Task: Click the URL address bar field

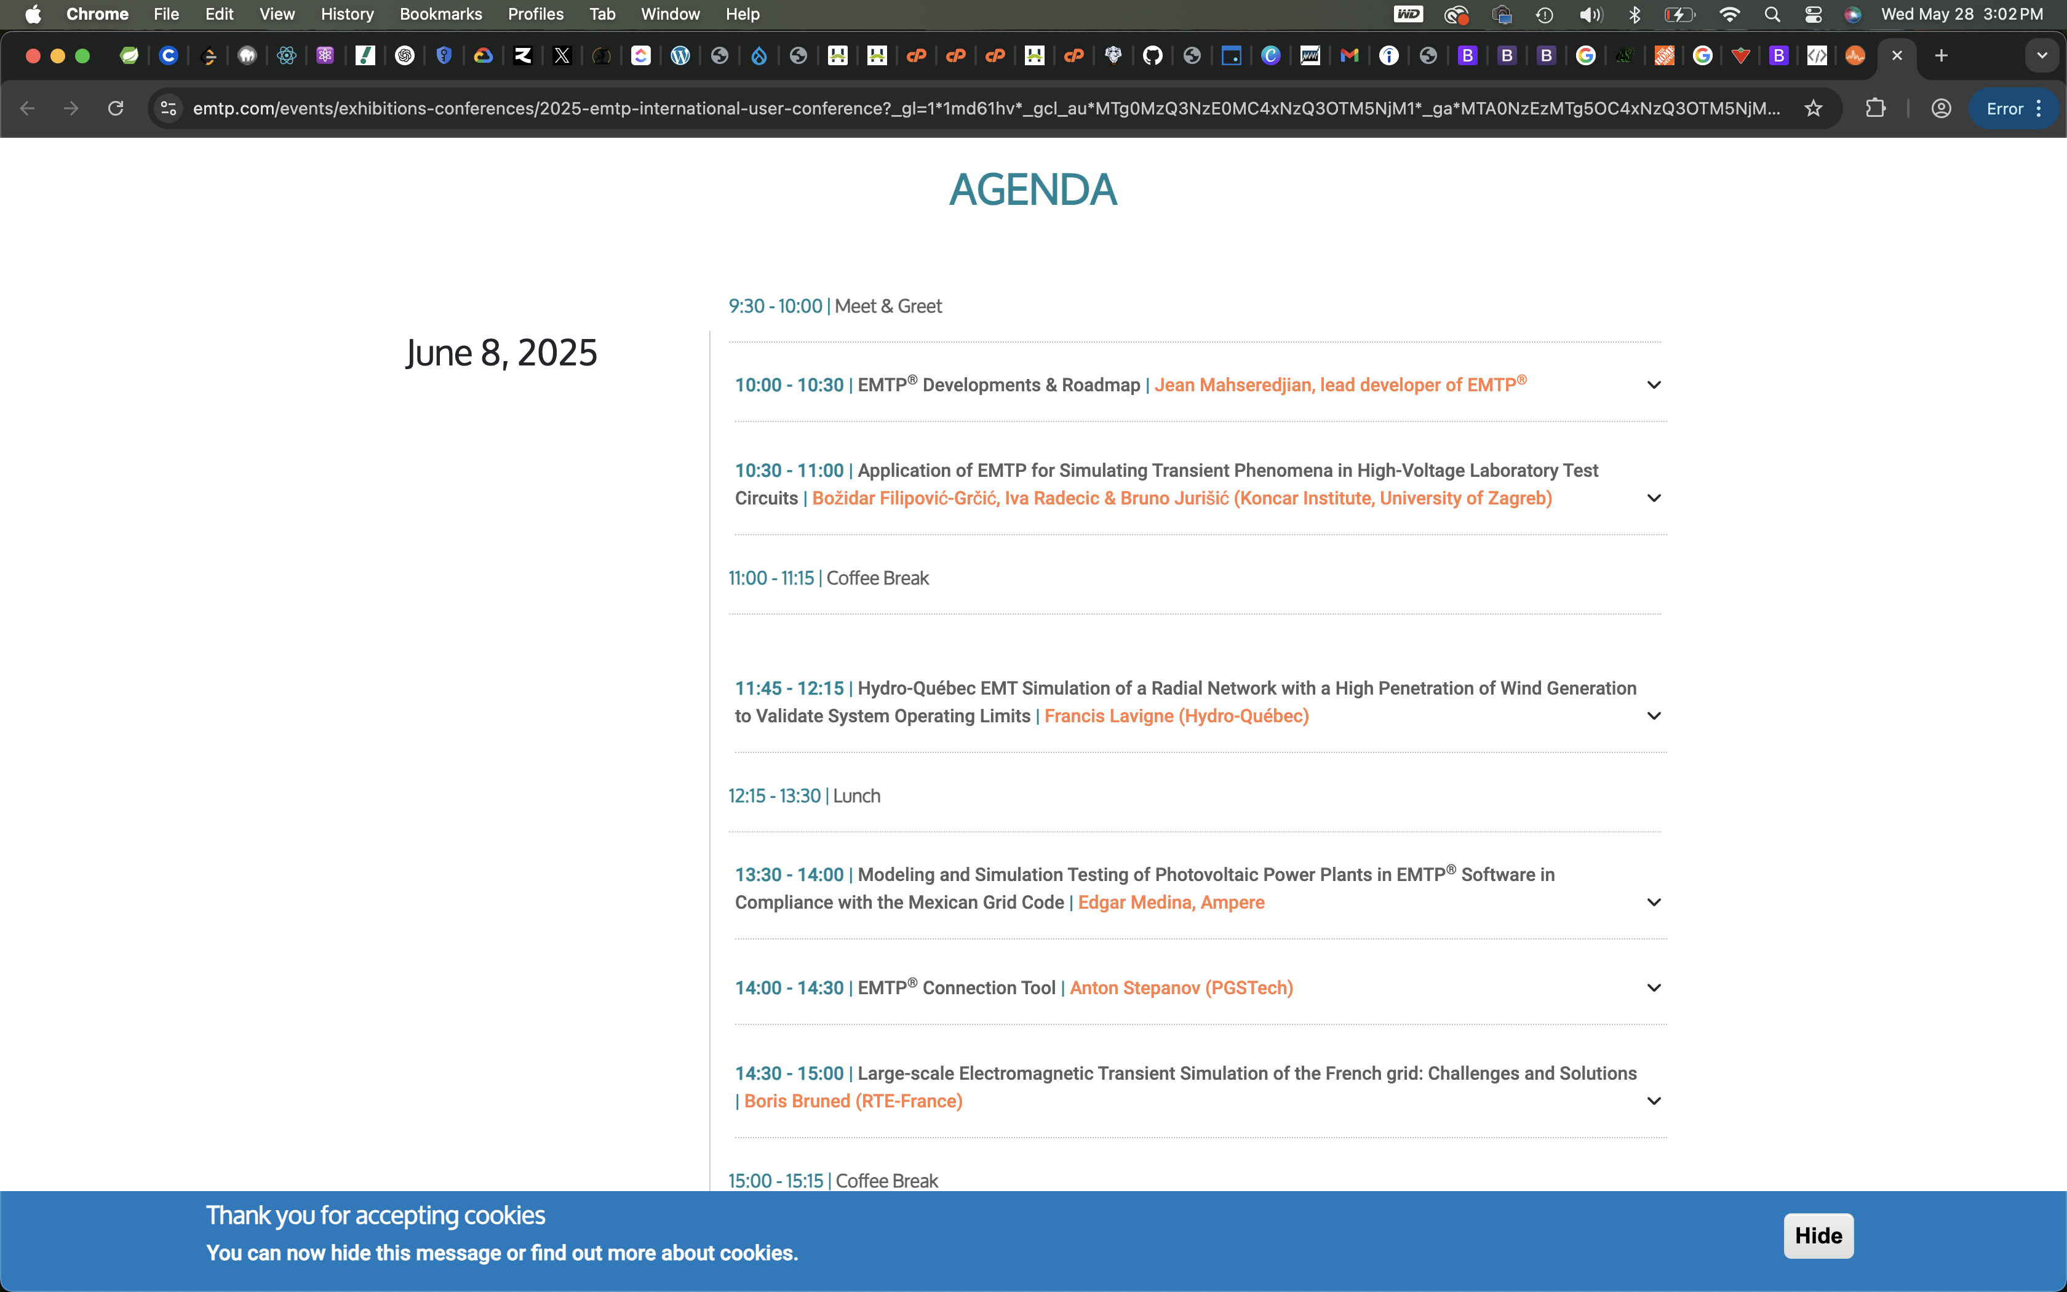Action: [x=987, y=108]
